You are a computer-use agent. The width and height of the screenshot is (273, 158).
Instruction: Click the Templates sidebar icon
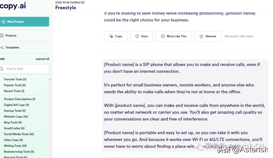coord(2,48)
